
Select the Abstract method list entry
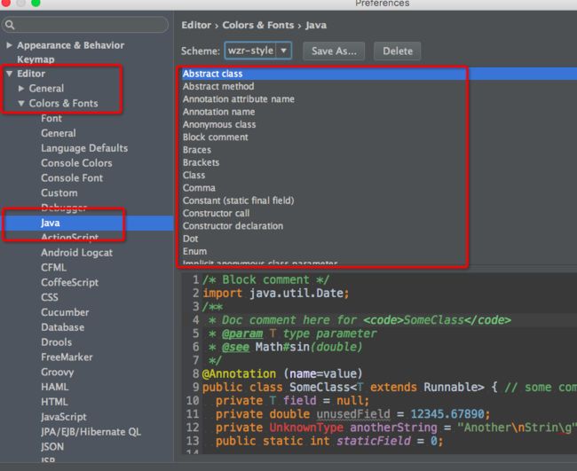click(218, 86)
